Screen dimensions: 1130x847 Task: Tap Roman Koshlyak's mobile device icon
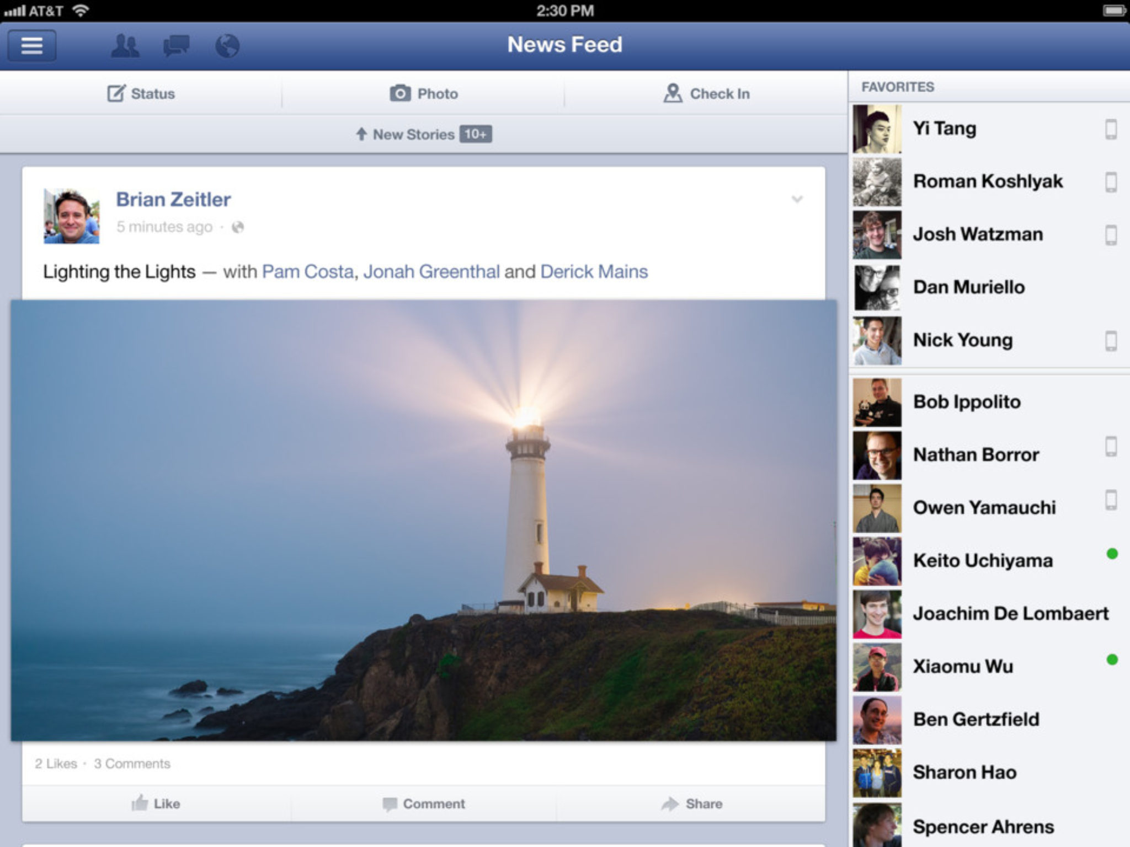(x=1111, y=182)
